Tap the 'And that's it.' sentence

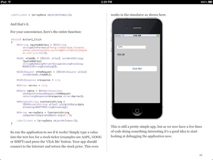[20, 24]
